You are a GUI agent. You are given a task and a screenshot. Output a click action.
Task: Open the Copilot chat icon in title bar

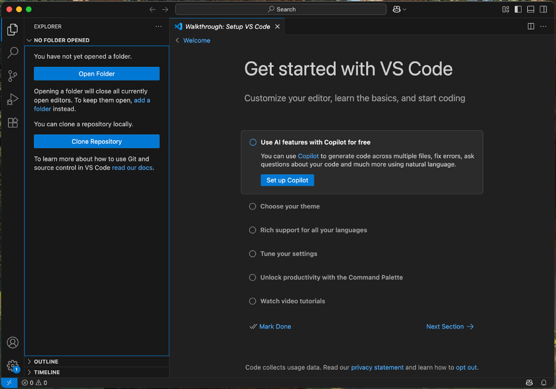pyautogui.click(x=396, y=9)
